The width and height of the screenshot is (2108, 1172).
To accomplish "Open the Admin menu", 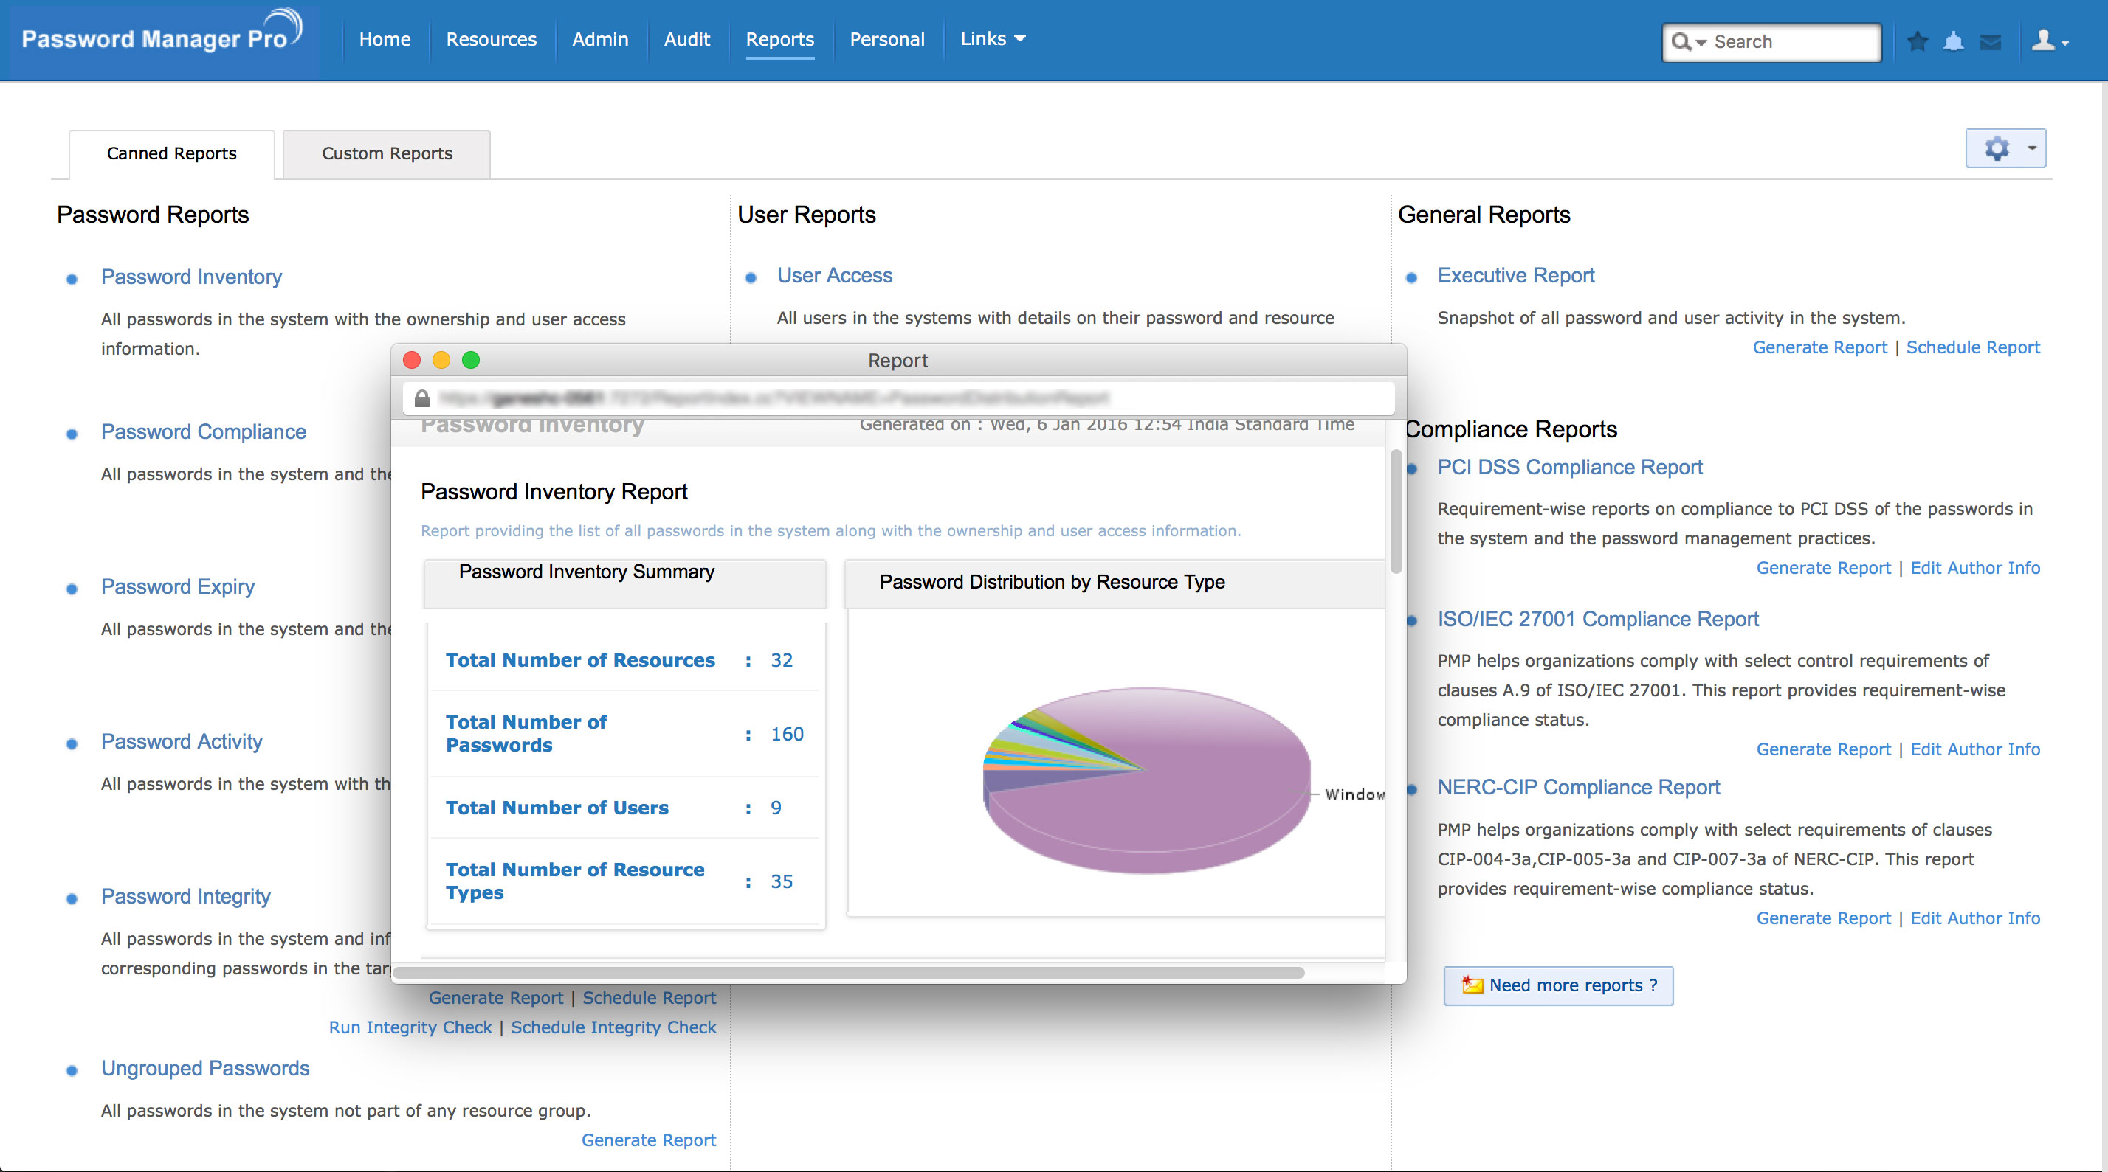I will [599, 38].
